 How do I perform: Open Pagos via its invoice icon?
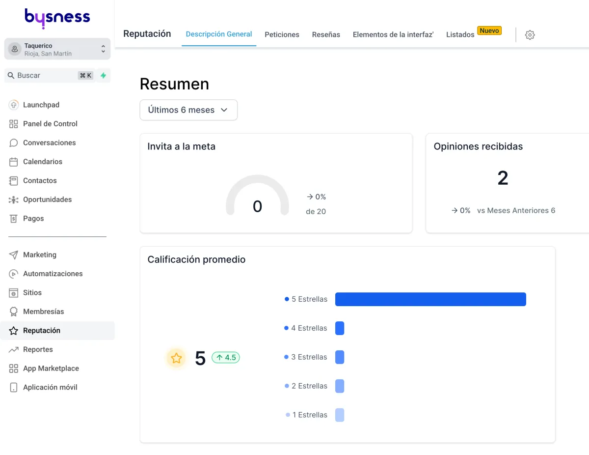(x=14, y=219)
